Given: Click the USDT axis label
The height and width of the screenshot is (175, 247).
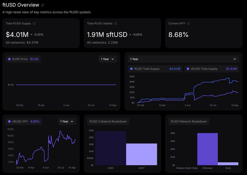Looking at the screenshot, I should pos(141,168).
